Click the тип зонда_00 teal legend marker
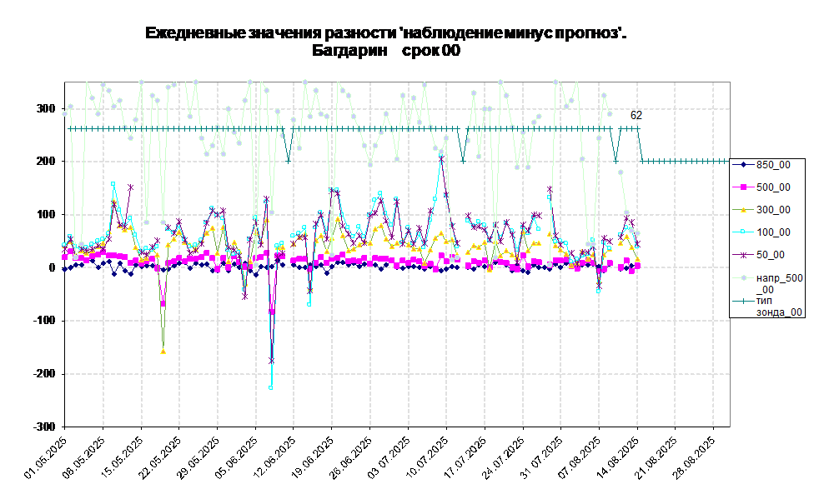The image size is (814, 499). 743,300
